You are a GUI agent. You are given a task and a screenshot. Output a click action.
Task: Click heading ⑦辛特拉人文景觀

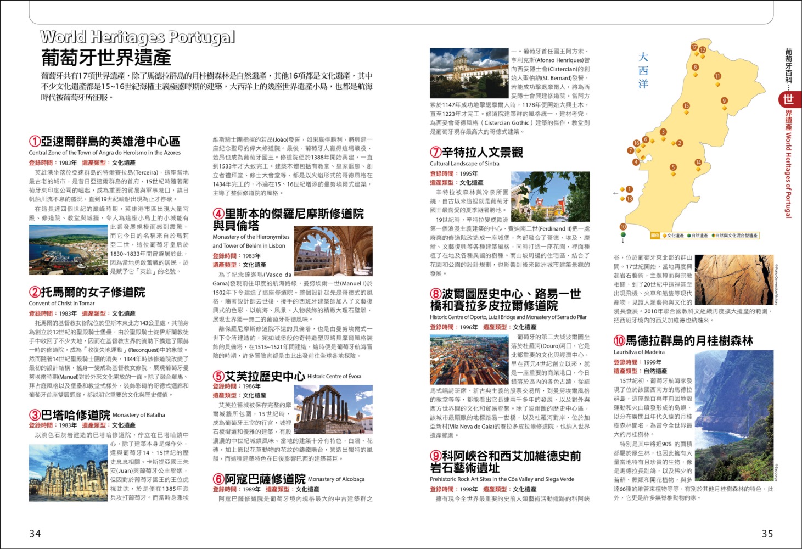[476, 152]
